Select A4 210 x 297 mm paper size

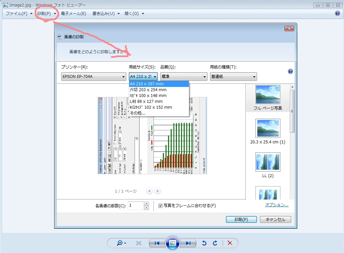click(159, 84)
